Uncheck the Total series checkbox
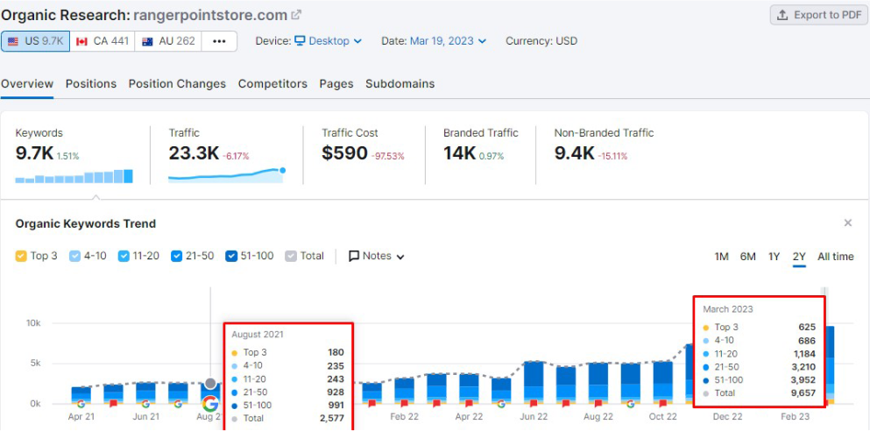 [291, 257]
